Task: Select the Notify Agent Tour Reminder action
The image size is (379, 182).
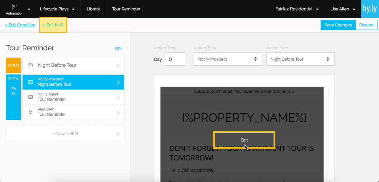Action: pos(73,97)
